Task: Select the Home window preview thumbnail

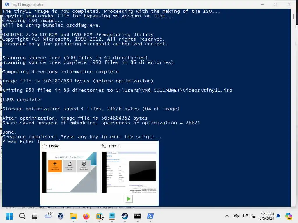Action: pyautogui.click(x=69, y=172)
